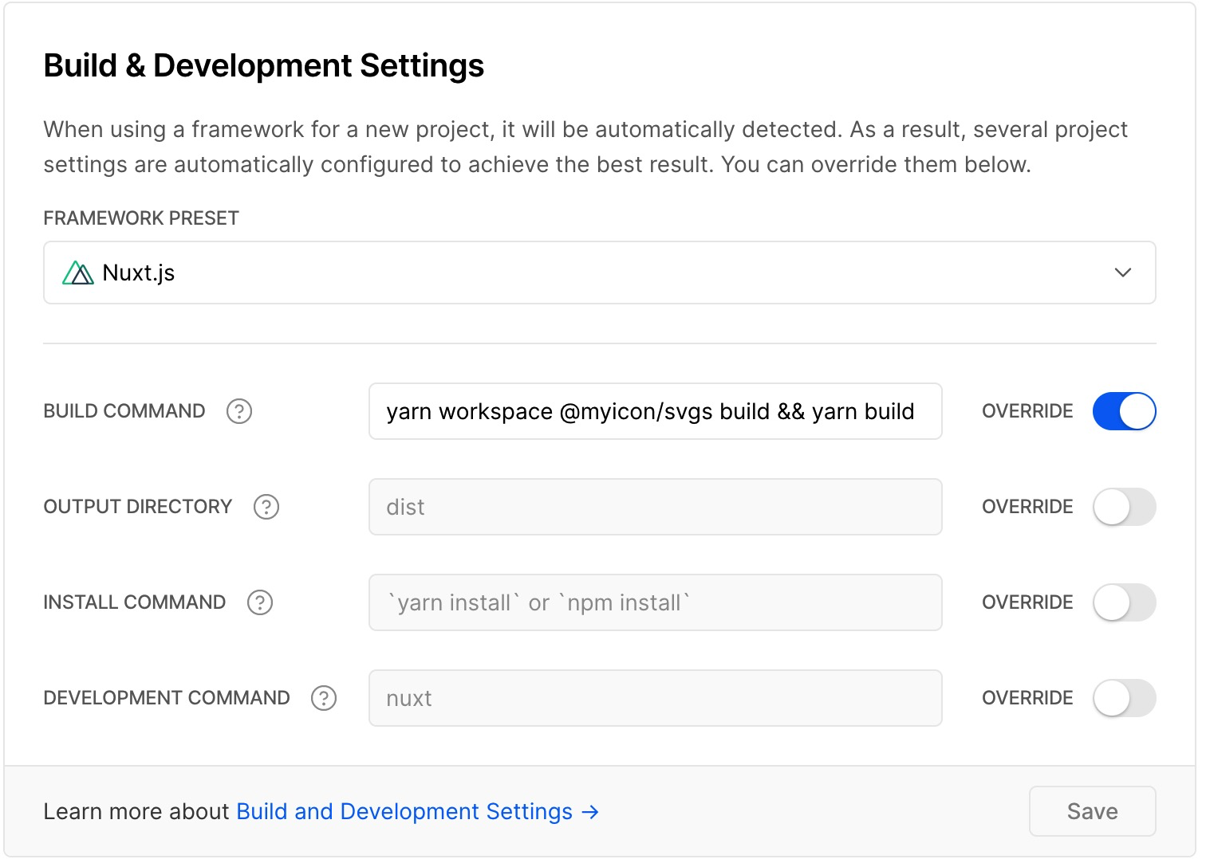Focus the build command text field
1206x859 pixels.
click(654, 411)
